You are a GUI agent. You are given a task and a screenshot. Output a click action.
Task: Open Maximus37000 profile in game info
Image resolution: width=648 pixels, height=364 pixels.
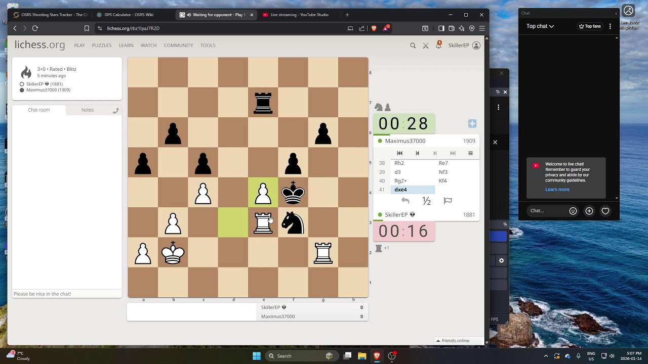click(48, 90)
